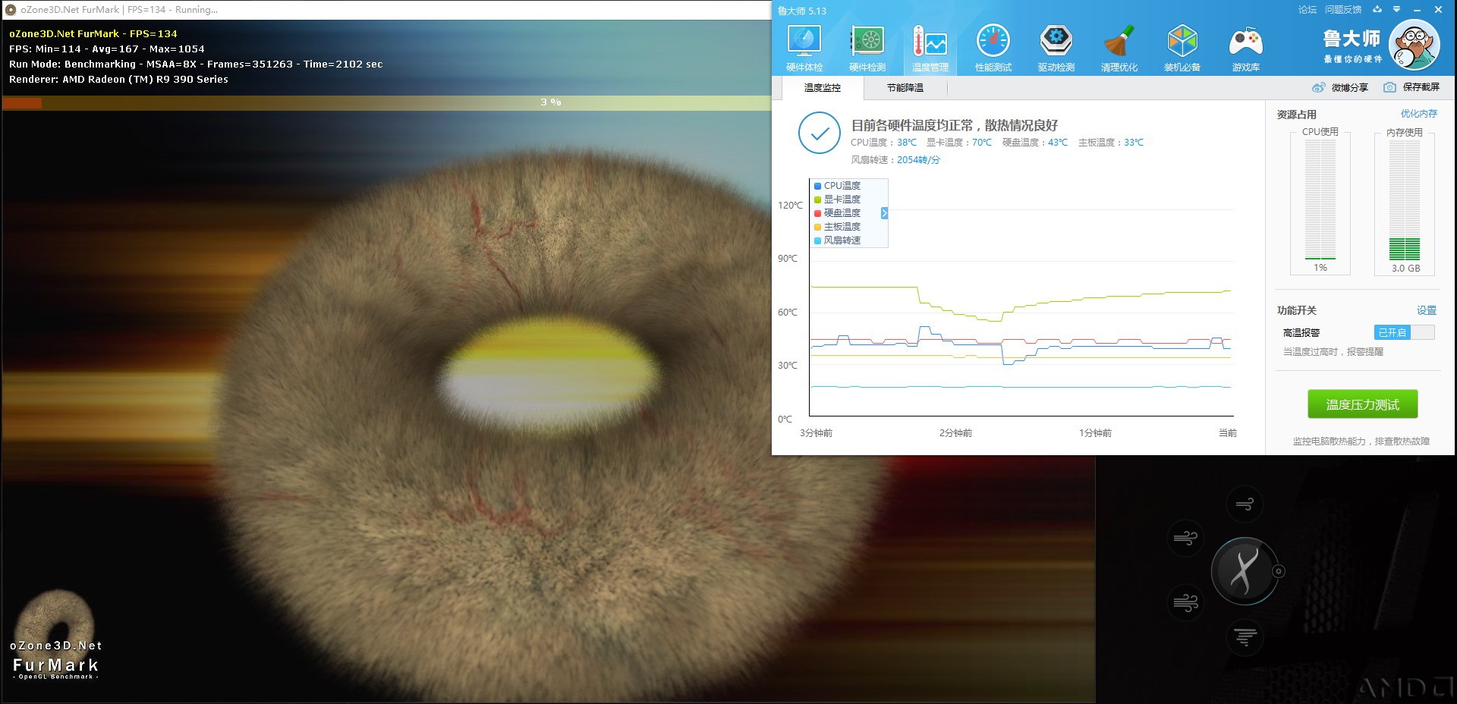
Task: Click the 3.0 GB memory value
Action: point(1405,269)
